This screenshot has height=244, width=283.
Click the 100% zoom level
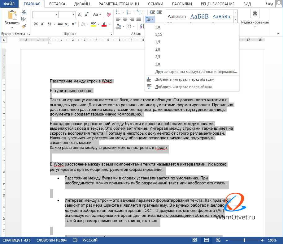point(272,240)
